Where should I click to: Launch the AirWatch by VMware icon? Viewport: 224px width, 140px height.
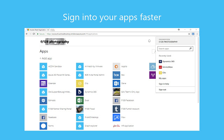pyautogui.click(x=80, y=66)
